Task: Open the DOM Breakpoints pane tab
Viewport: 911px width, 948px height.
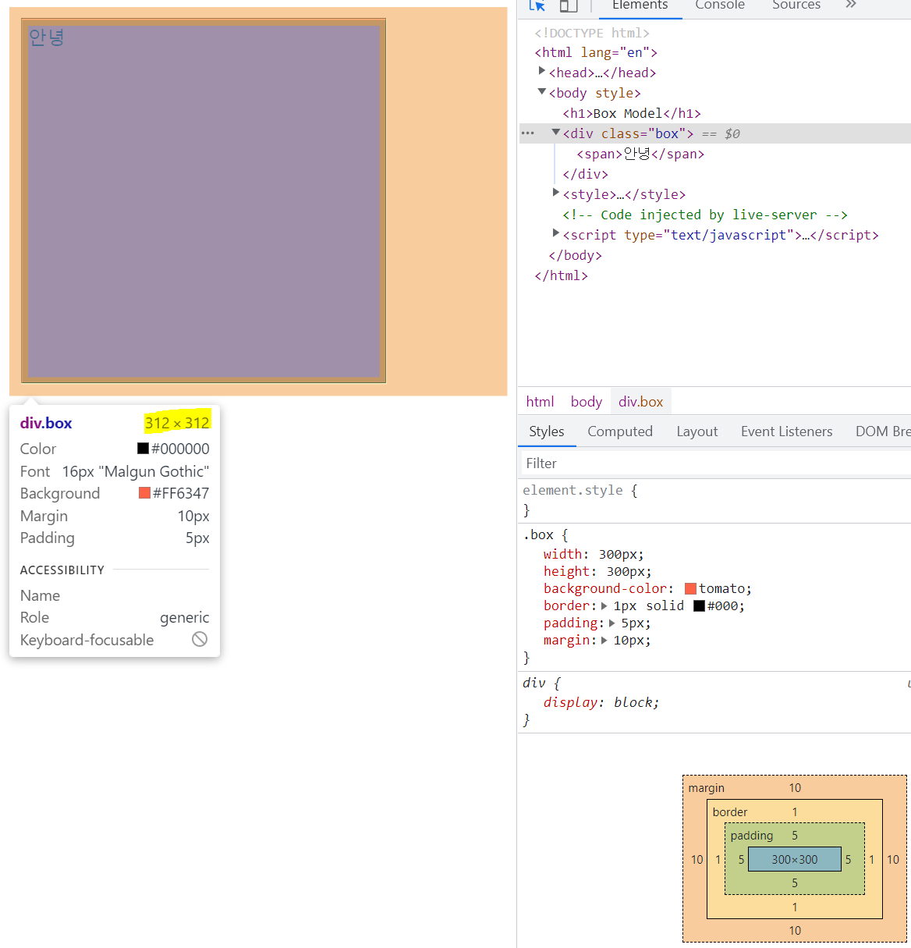Action: (883, 431)
